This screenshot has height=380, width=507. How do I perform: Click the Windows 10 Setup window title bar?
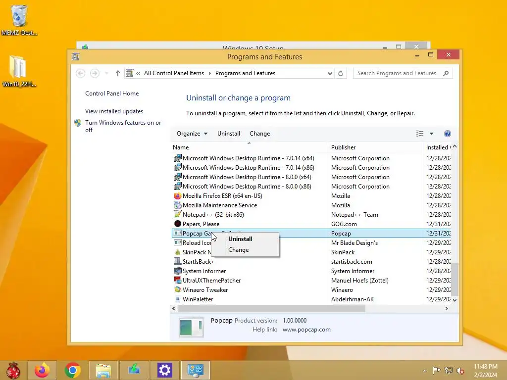tap(253, 46)
